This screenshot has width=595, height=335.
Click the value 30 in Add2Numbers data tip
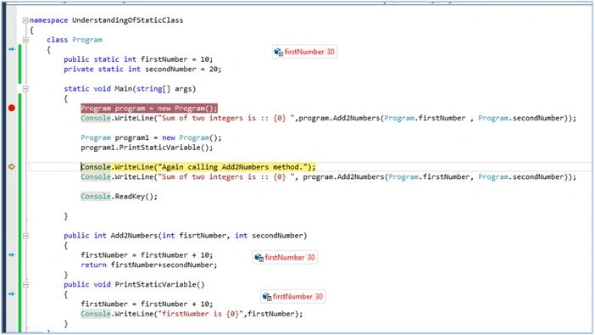coord(311,258)
